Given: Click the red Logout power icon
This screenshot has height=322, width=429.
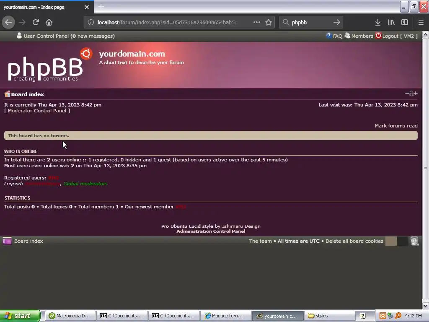Looking at the screenshot, I should click(378, 36).
